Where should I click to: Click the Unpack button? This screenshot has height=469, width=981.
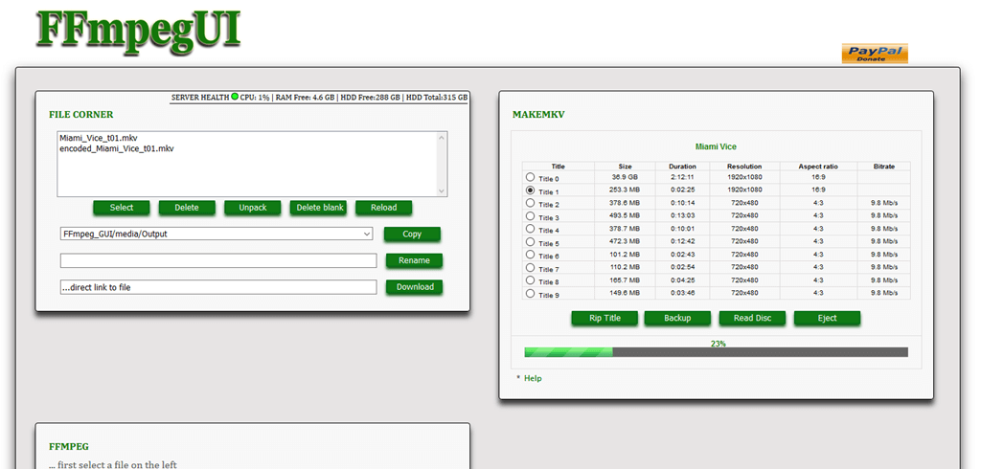[253, 208]
